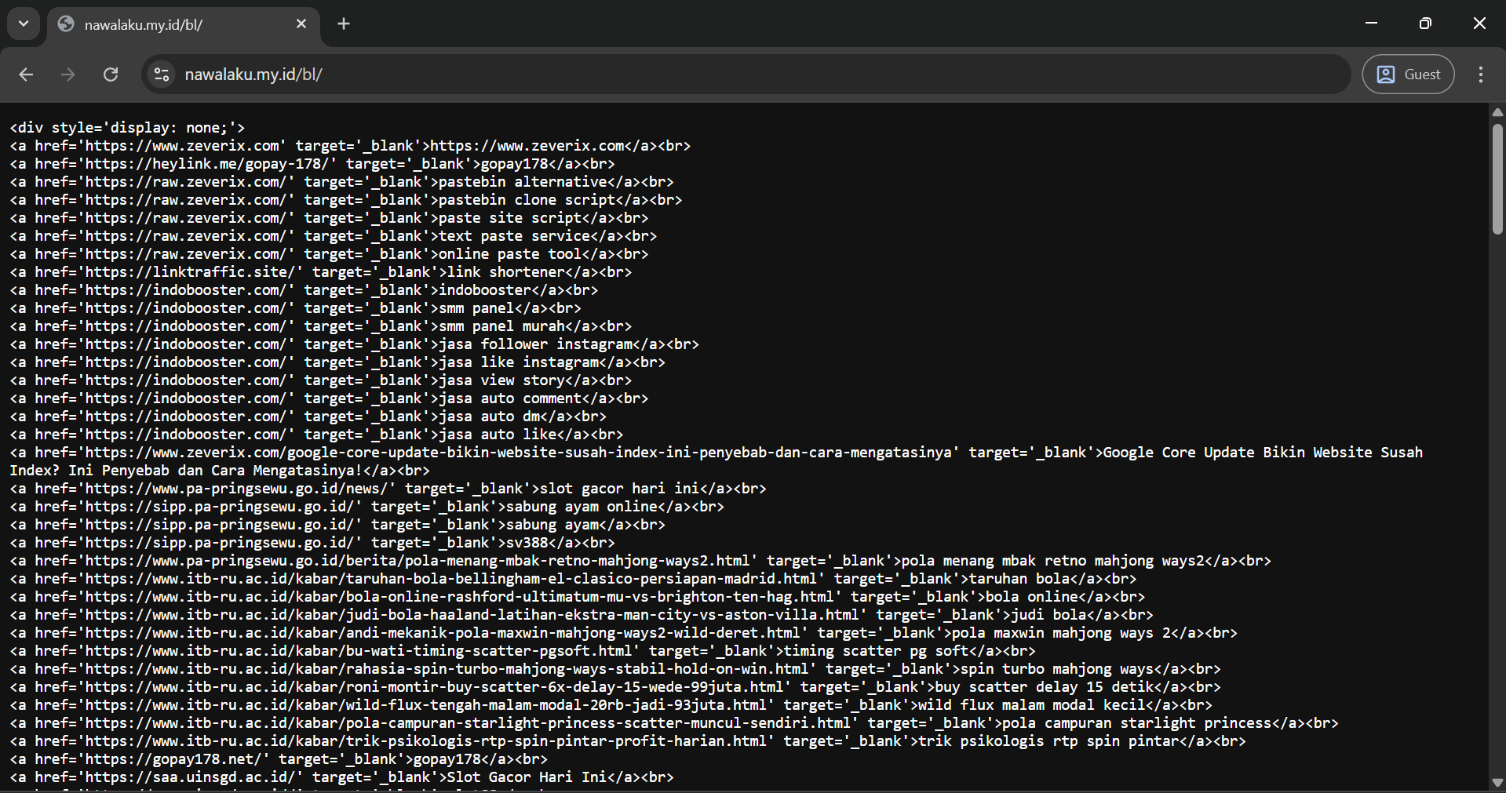Open Chrome's three-dot menu
The image size is (1506, 793).
click(x=1480, y=75)
